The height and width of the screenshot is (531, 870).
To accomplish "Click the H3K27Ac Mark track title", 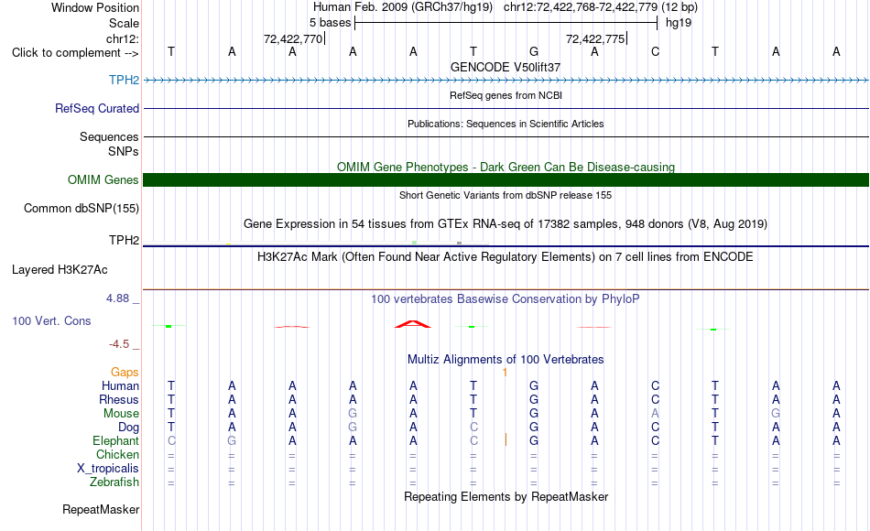I will click(506, 257).
